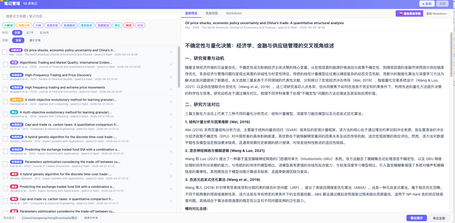Remove the 简记 multi-objective evolutionary note
This screenshot has height=223, width=455.
coord(171,114)
